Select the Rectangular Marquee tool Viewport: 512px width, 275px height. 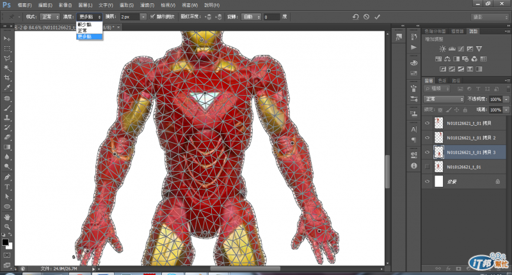click(7, 48)
